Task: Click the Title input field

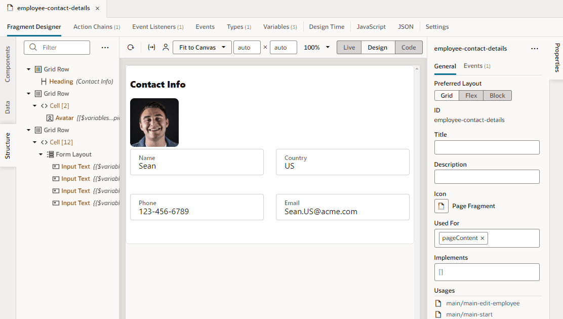Action: click(487, 147)
